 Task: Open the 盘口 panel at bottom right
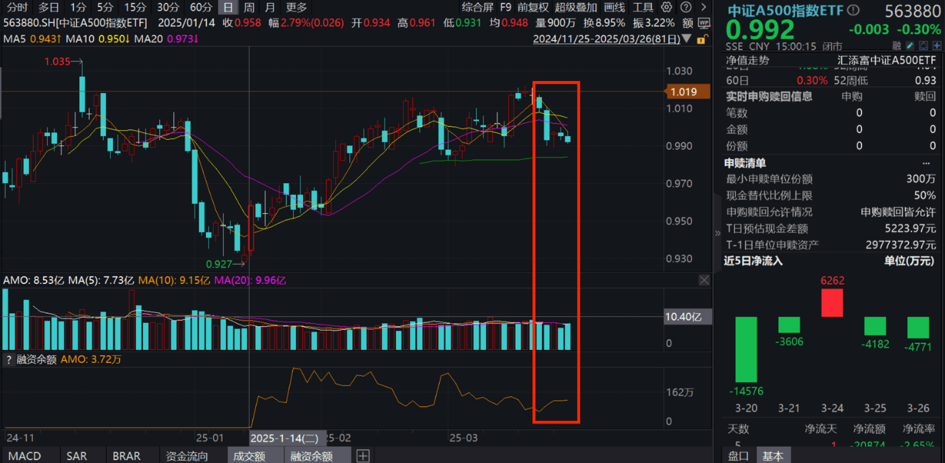tap(737, 455)
